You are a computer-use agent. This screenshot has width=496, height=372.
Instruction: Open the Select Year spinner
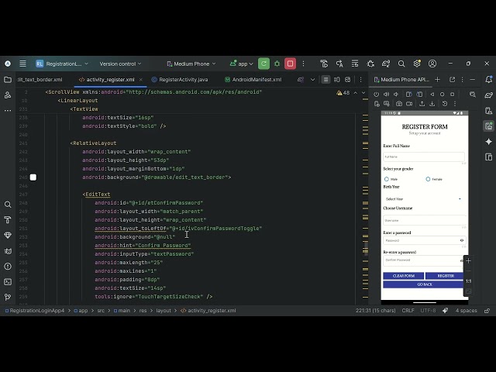click(x=423, y=199)
